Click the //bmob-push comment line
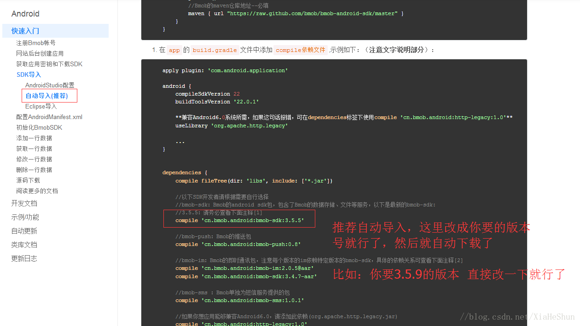Image resolution: width=580 pixels, height=326 pixels. pos(213,236)
